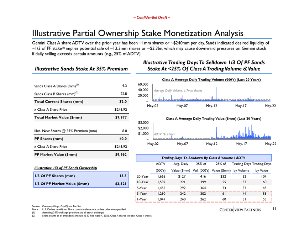
Task: Click the 1-Year ADTV cell 1,047
Action: pyautogui.click(x=161, y=199)
